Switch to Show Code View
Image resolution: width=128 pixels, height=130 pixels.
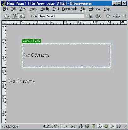[7, 16]
